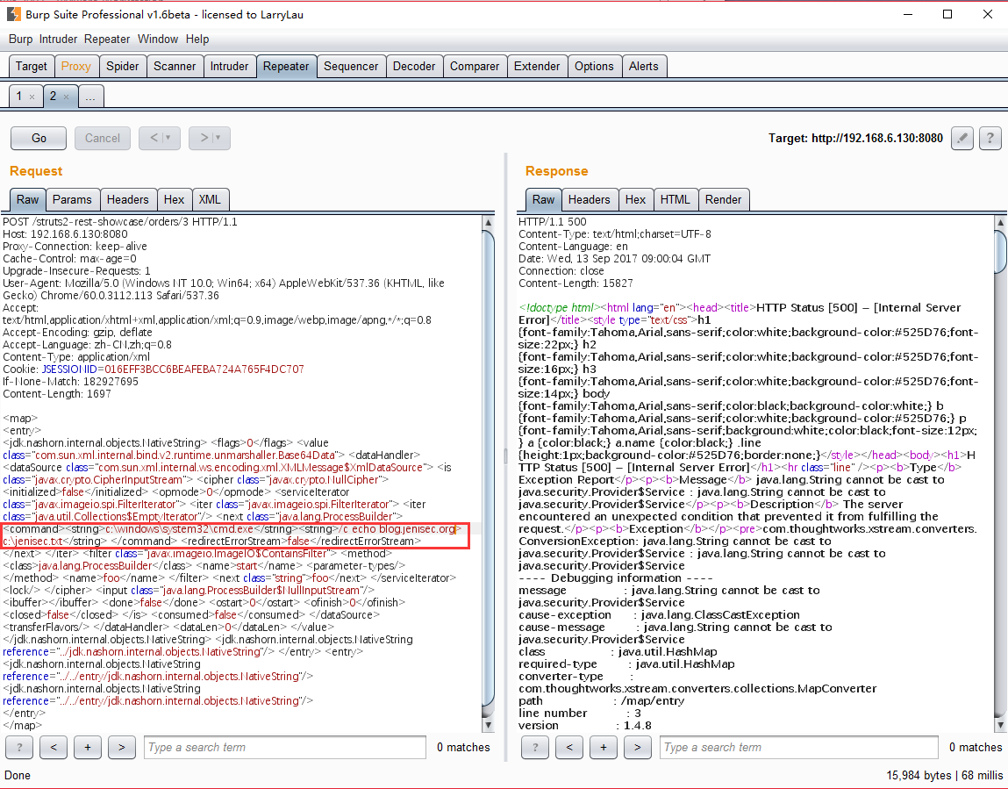Select the Repeater tool tab
The image size is (1008, 789).
[x=286, y=66]
